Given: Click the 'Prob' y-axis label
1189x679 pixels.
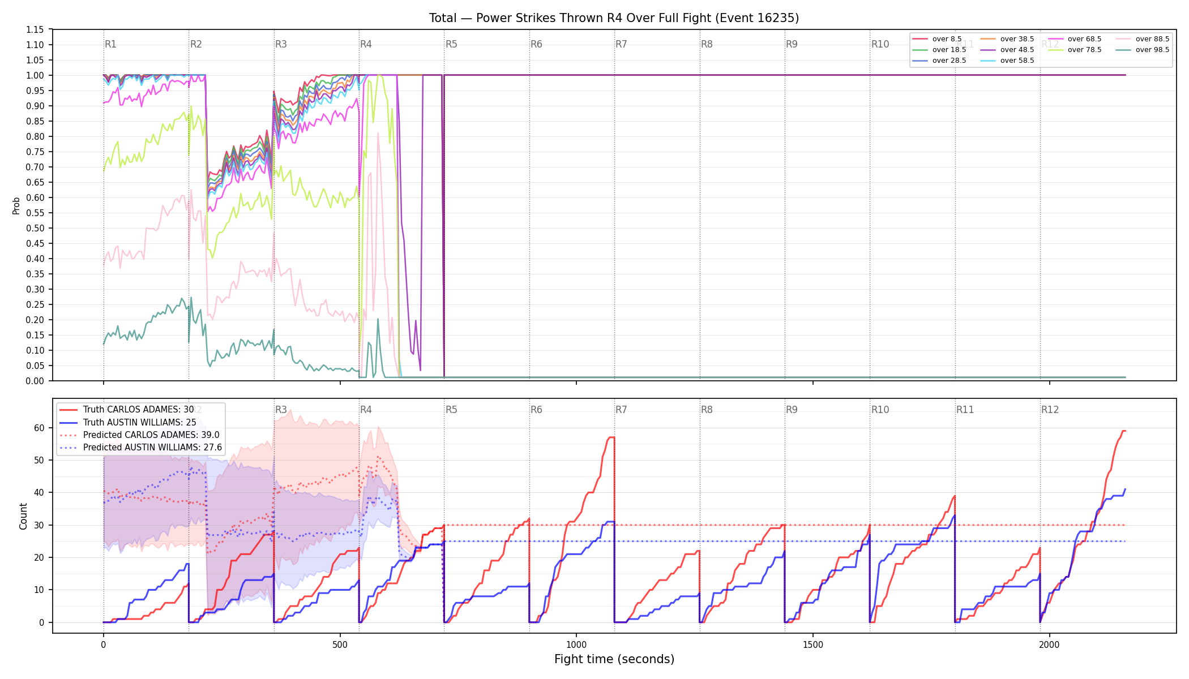Looking at the screenshot, I should pos(16,205).
